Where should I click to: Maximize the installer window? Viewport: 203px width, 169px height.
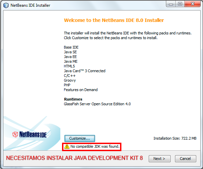click(180, 4)
